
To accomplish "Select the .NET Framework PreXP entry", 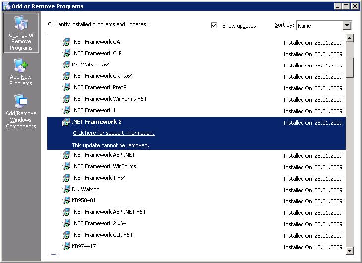I will point(196,87).
